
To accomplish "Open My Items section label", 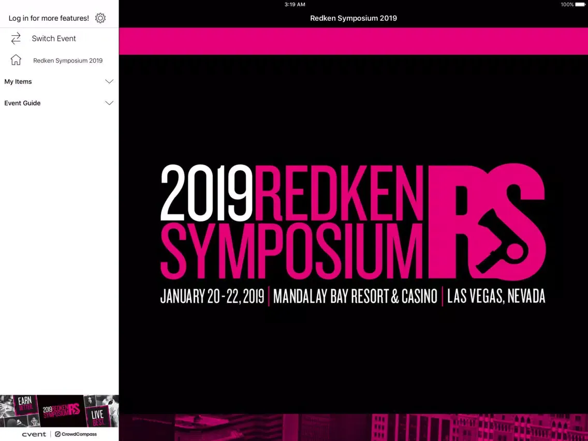I will [18, 81].
